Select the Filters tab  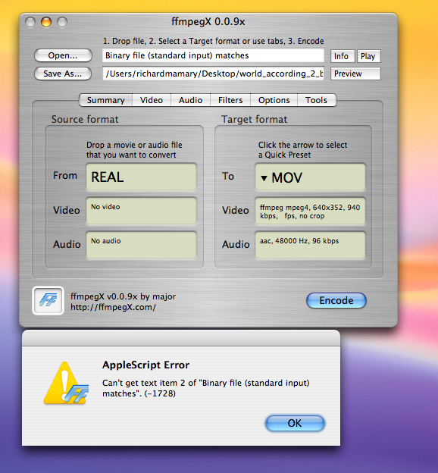[x=230, y=100]
